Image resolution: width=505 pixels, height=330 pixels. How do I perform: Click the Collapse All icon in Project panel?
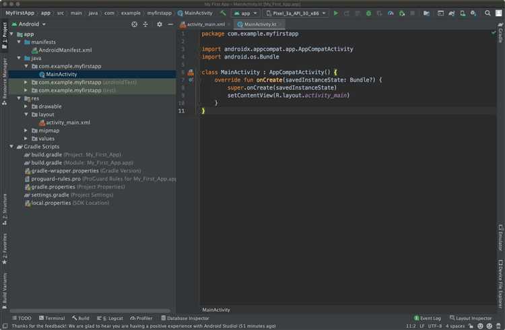click(145, 24)
